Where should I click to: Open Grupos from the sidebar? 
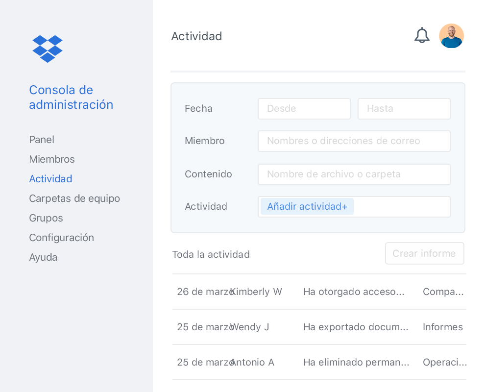(46, 218)
